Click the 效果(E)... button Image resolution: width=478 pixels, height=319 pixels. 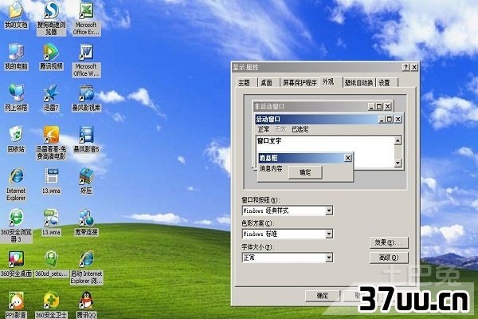(x=389, y=242)
